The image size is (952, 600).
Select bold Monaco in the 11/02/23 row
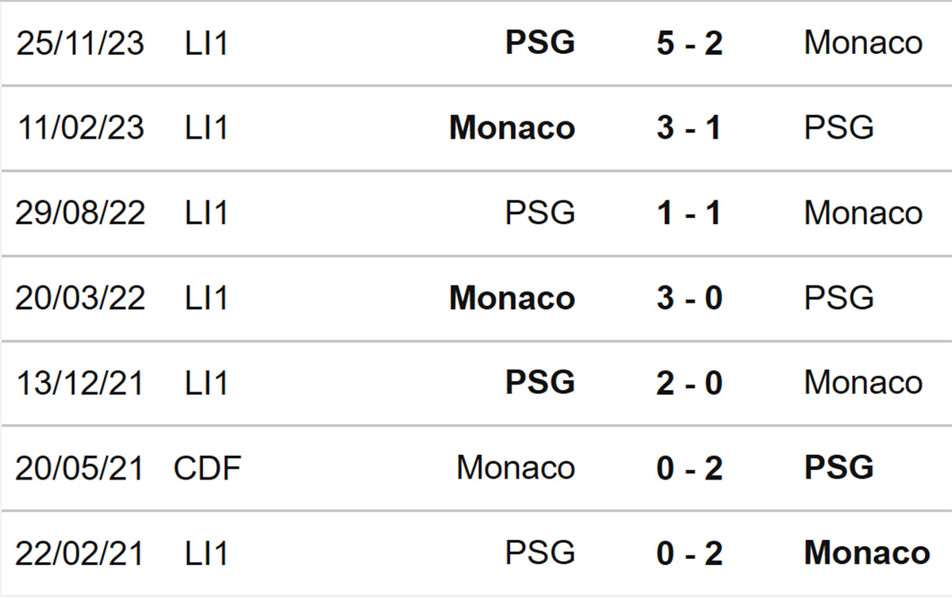coord(512,128)
